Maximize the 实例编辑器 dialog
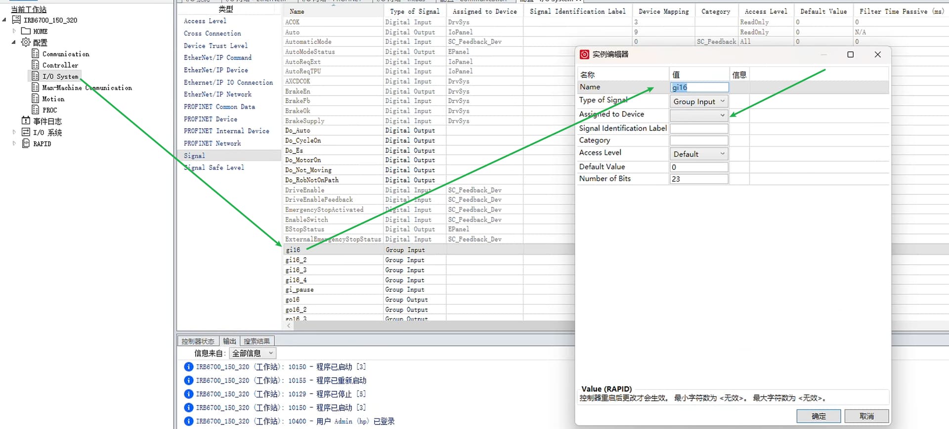Screen dimensions: 949x429 (x=851, y=54)
